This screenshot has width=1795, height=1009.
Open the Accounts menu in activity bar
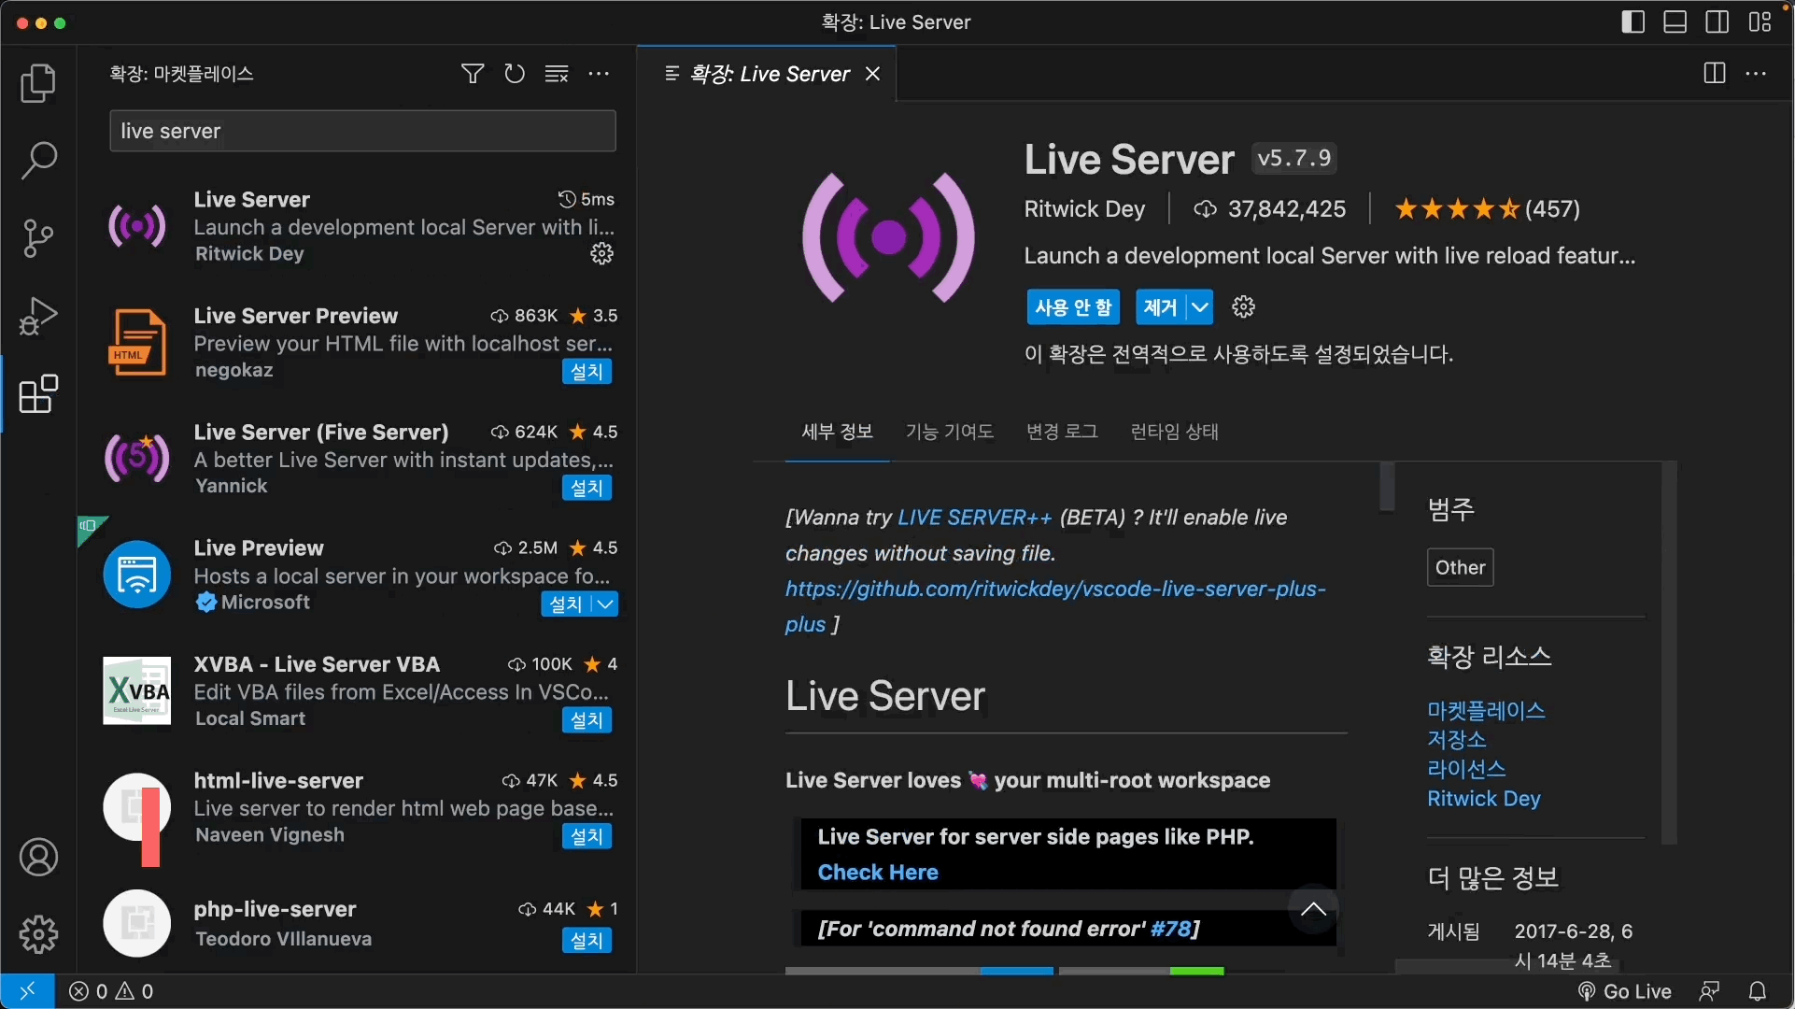38,857
